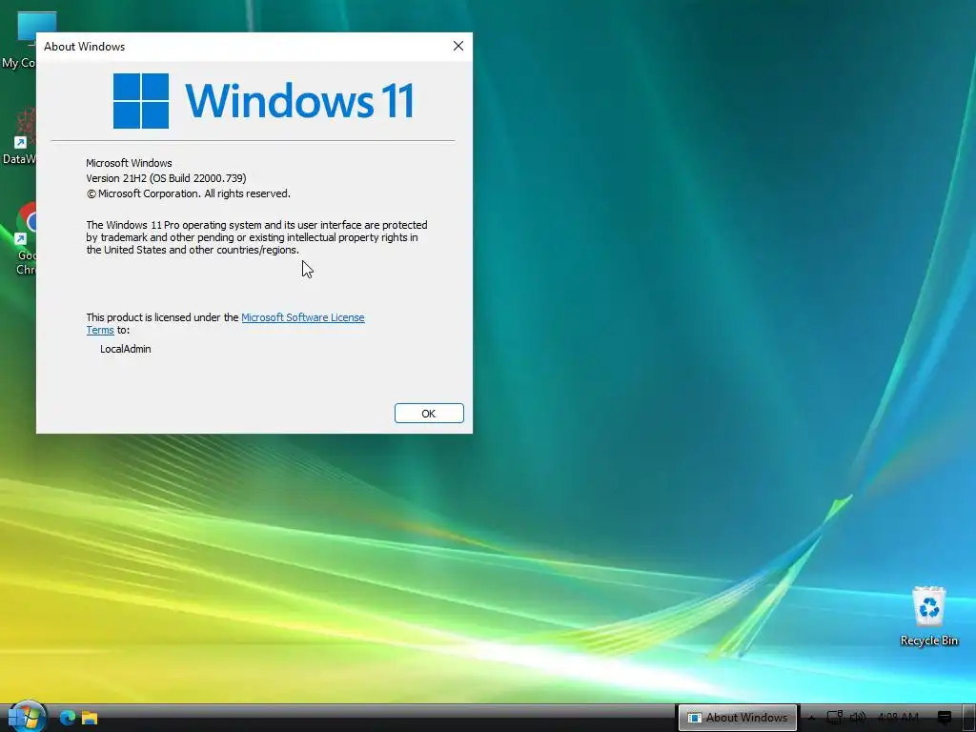The image size is (976, 732).
Task: Close the About Windows dialog
Action: pyautogui.click(x=458, y=46)
